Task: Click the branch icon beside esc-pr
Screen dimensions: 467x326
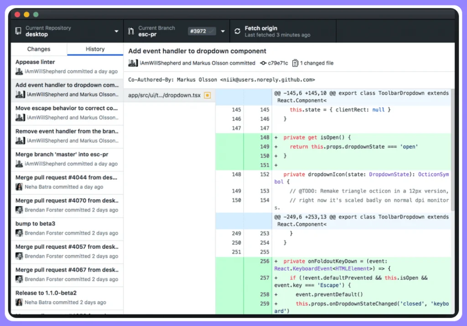Action: point(131,31)
